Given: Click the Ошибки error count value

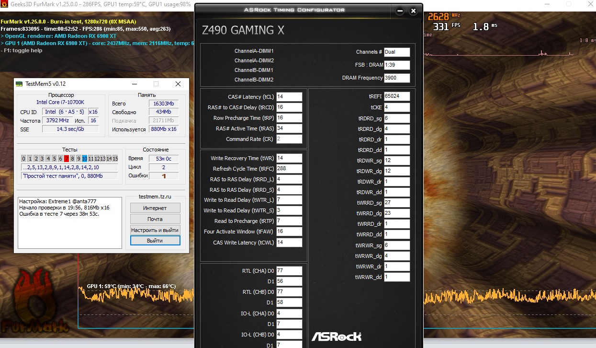Looking at the screenshot, I should 163,176.
